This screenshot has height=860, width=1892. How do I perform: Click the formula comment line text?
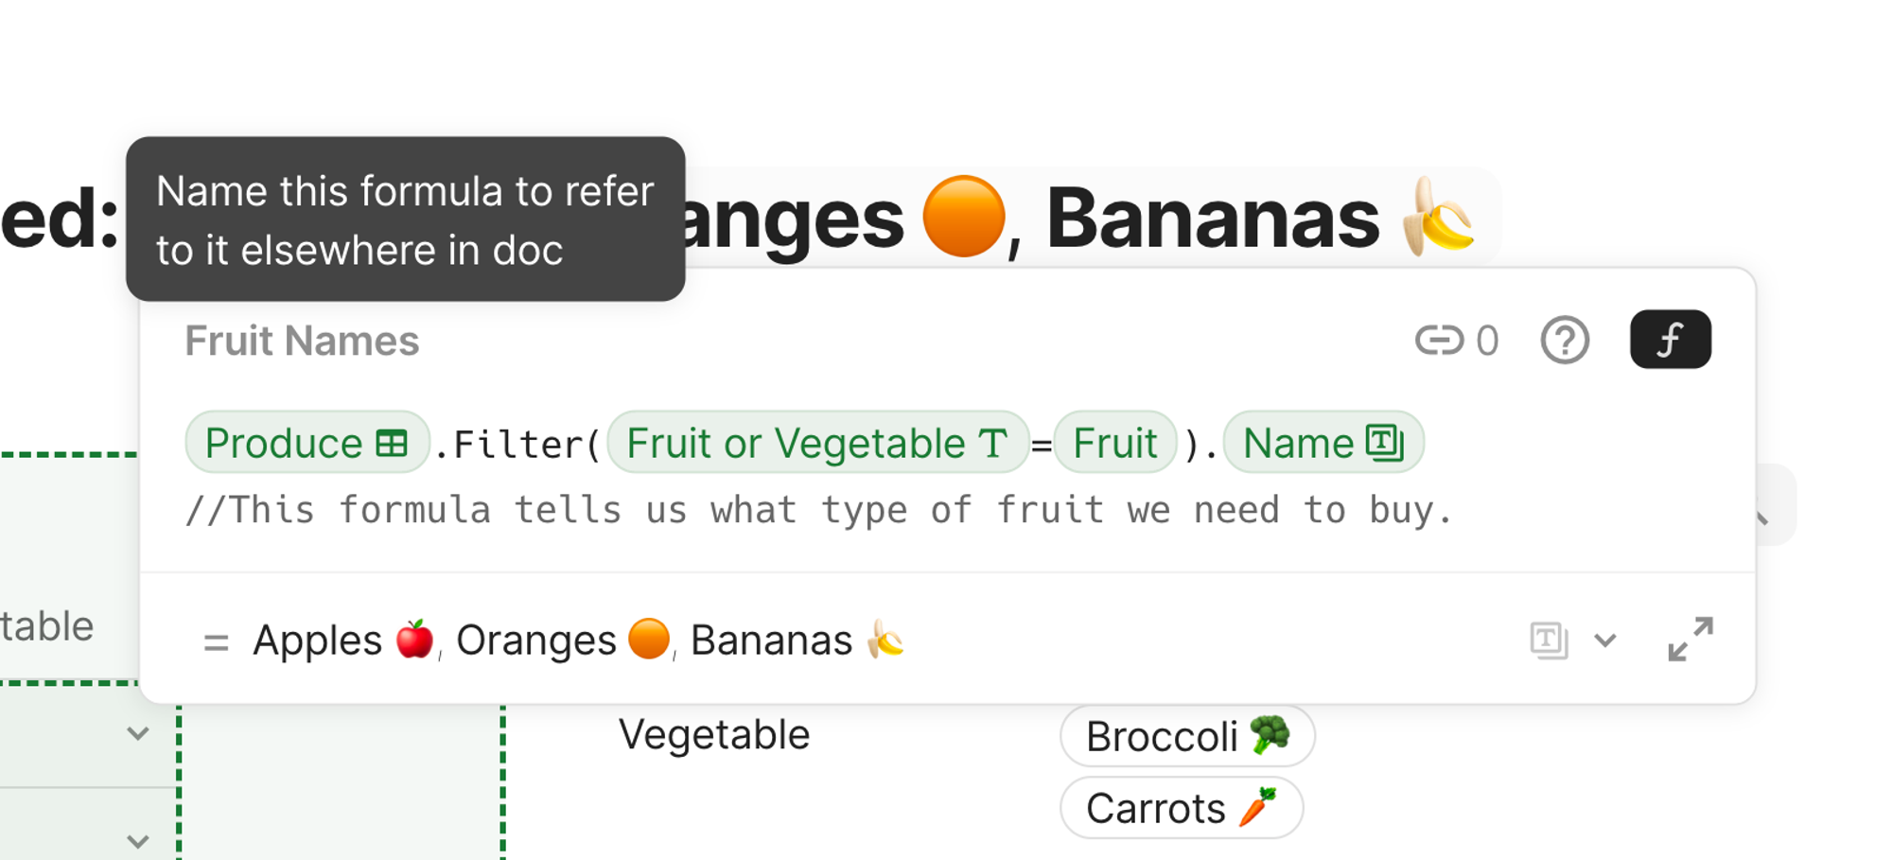(819, 510)
